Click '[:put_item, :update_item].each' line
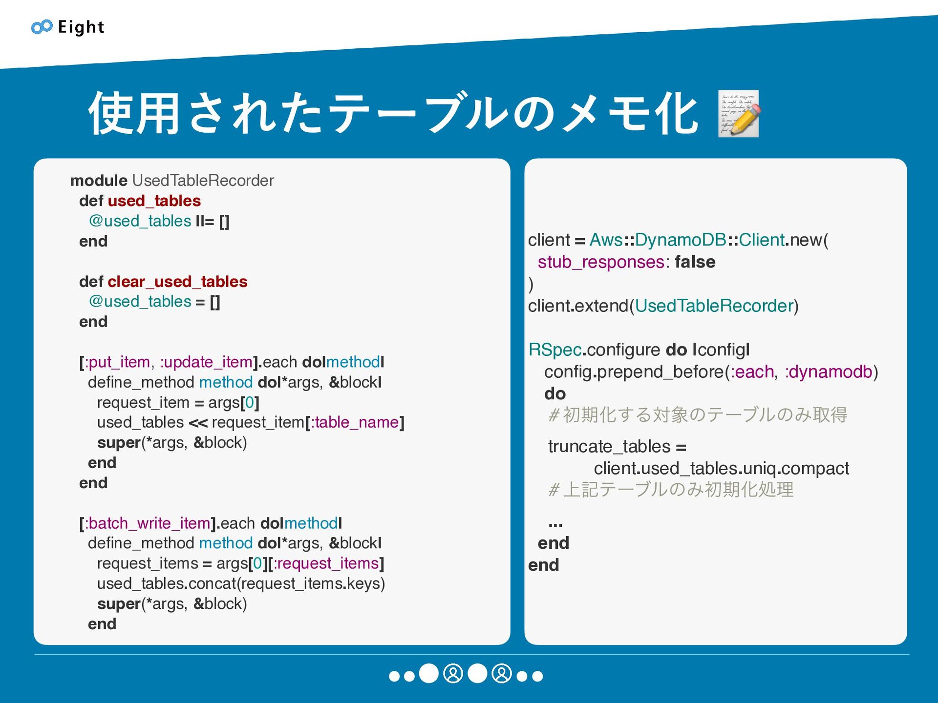This screenshot has width=938, height=703. pyautogui.click(x=232, y=362)
